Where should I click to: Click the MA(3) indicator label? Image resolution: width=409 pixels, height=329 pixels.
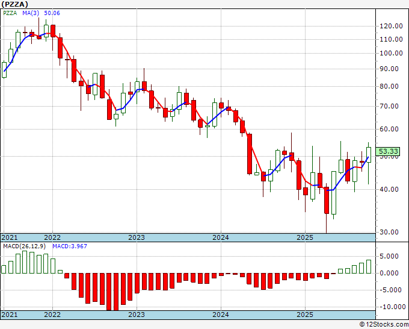click(x=31, y=13)
